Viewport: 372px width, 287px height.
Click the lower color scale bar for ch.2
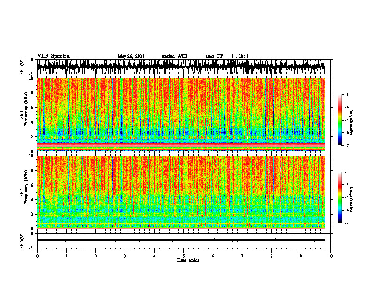click(340, 197)
